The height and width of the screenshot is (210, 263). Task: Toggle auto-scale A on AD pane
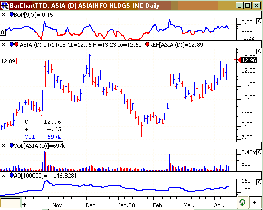click(259, 182)
